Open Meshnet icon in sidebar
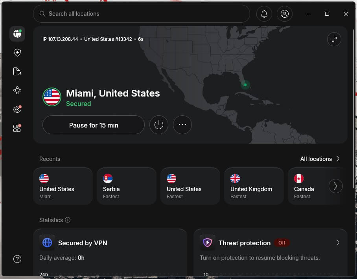 pos(17,90)
